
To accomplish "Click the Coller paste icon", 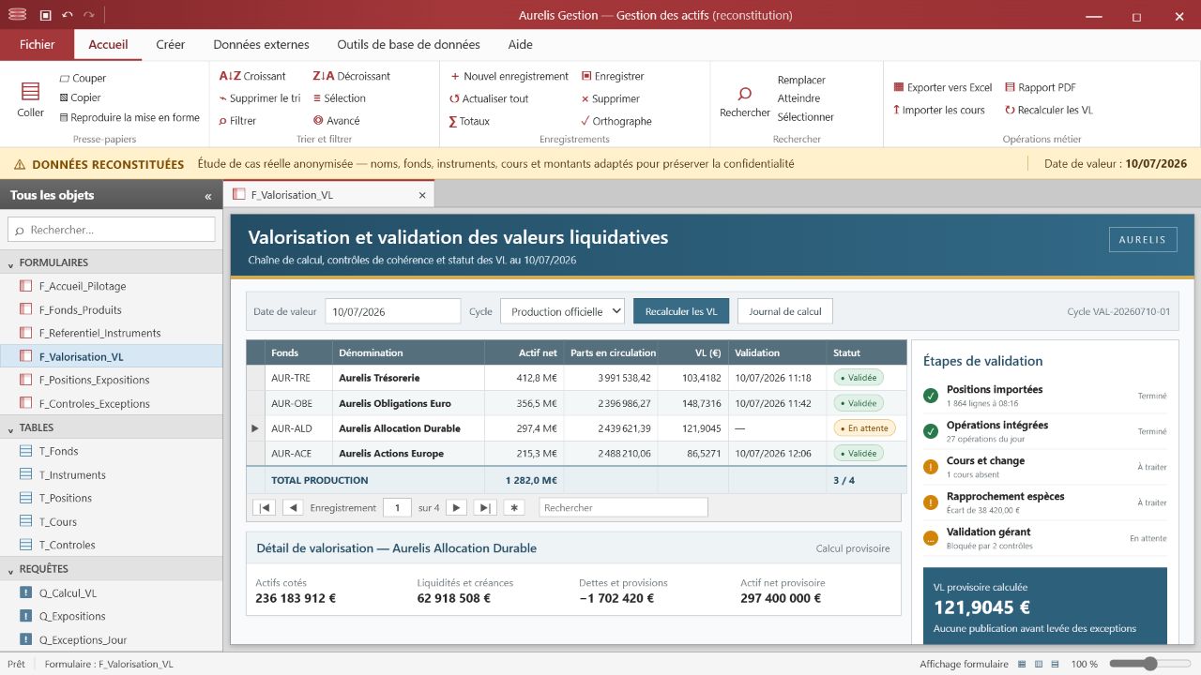I will coord(30,91).
